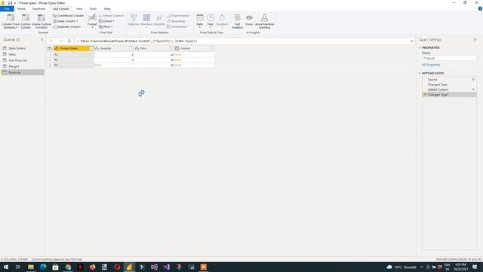
Task: Collapse the PROPERTIES section
Action: (420, 48)
